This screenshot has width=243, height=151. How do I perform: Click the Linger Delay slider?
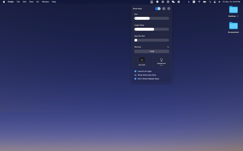pos(152,29)
